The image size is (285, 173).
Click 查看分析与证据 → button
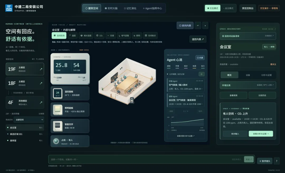(261, 134)
